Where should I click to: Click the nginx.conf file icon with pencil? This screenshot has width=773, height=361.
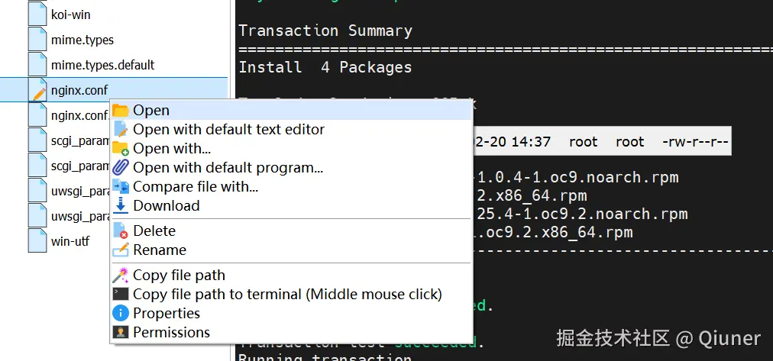[x=37, y=89]
